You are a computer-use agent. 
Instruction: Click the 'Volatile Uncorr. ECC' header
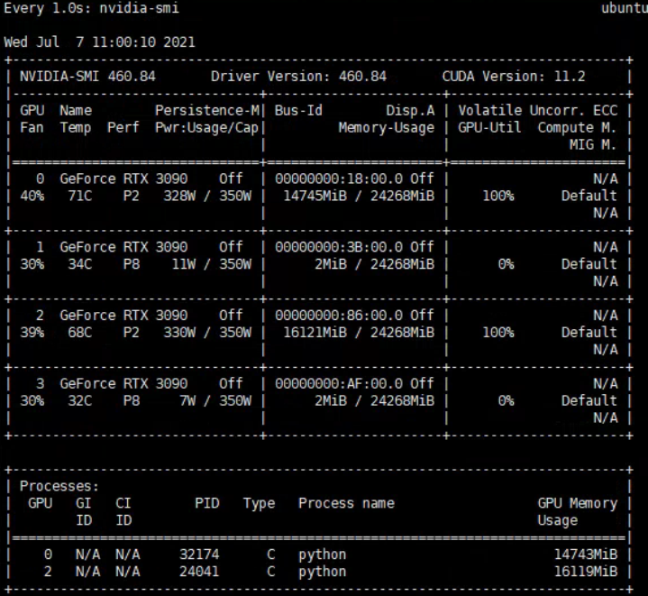tap(538, 110)
